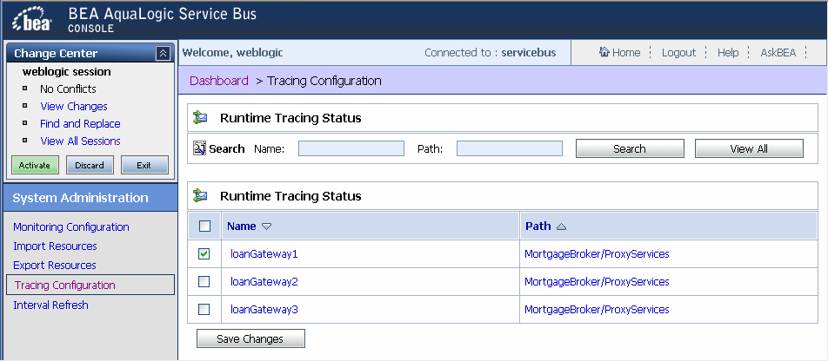
Task: Click the Save Changes button
Action: 250,338
